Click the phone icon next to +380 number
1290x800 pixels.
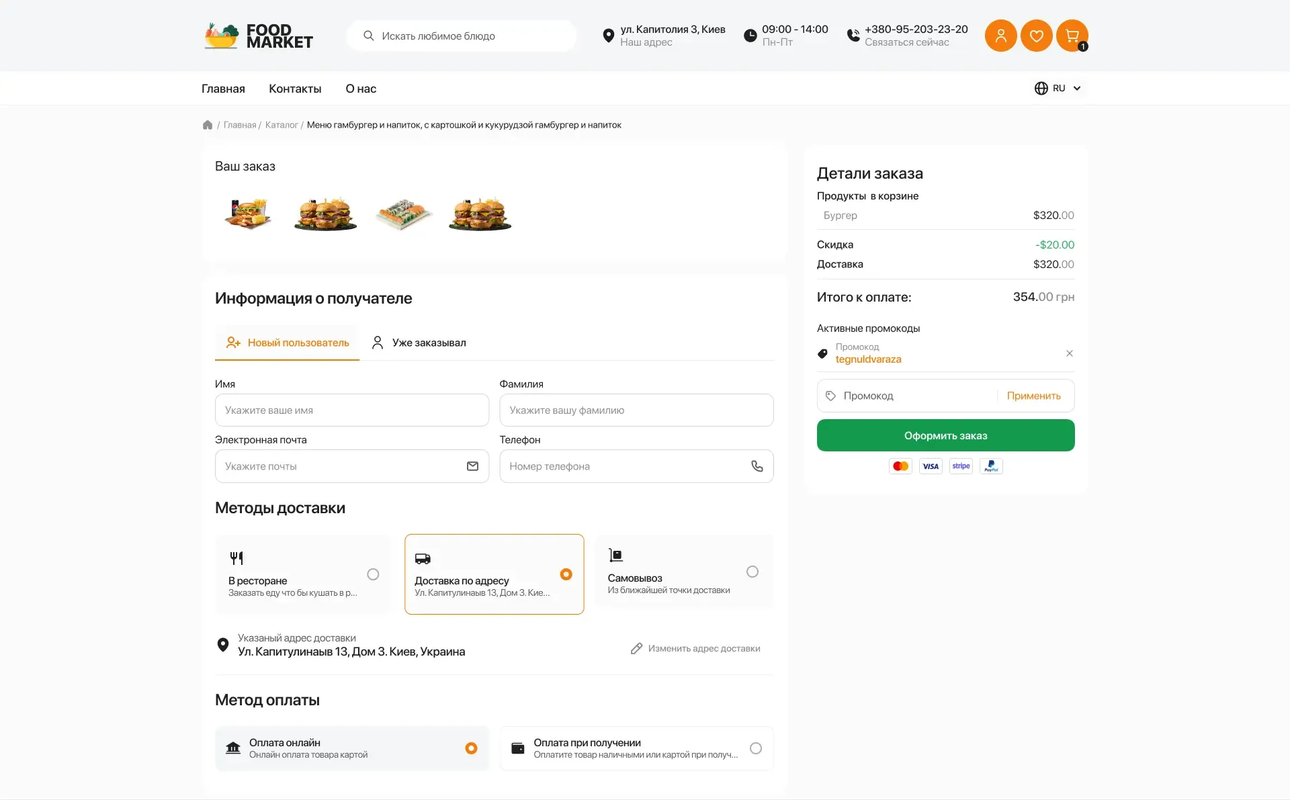(853, 36)
